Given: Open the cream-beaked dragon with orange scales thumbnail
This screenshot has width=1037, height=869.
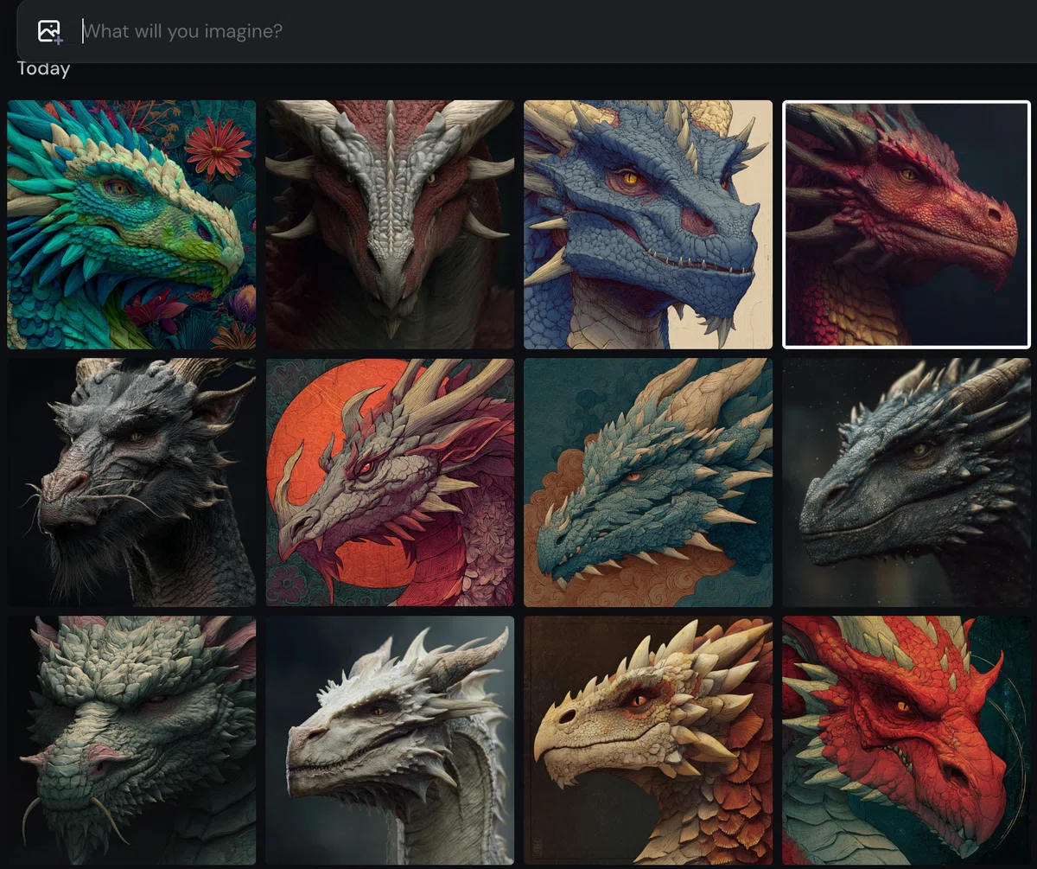Looking at the screenshot, I should coord(648,740).
